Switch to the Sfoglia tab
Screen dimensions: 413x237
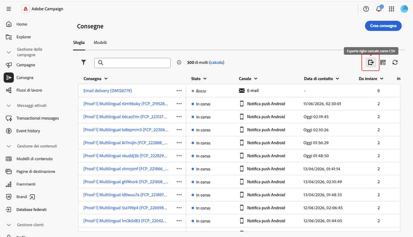point(79,42)
